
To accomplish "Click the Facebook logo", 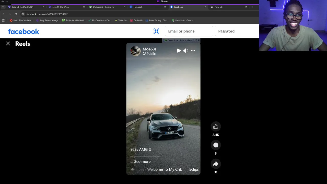I will [24, 31].
